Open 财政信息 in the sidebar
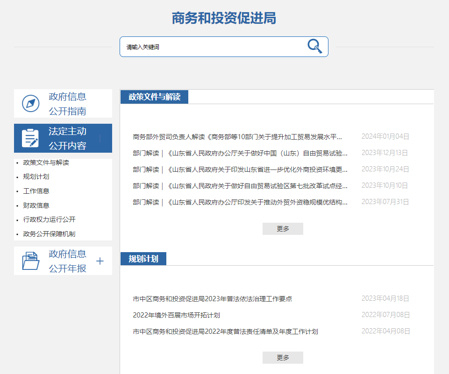 [36, 205]
